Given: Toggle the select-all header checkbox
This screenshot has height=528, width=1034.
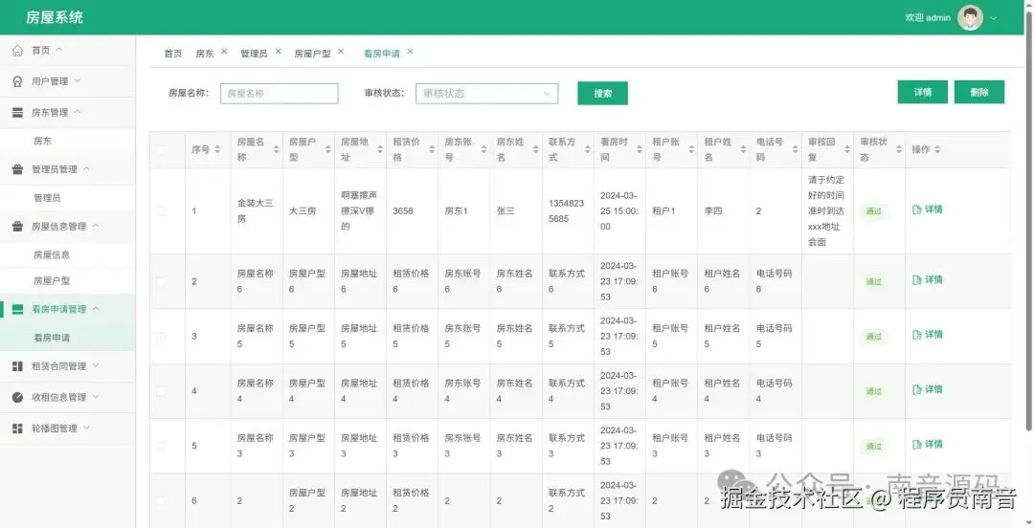Looking at the screenshot, I should (161, 150).
